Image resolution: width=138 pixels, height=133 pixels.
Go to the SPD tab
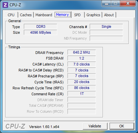tap(77, 15)
